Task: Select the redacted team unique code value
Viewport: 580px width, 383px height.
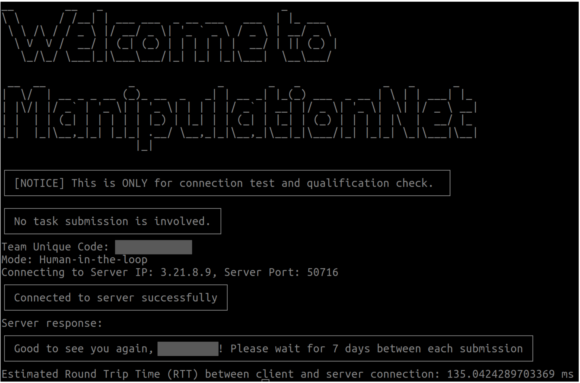Action: pyautogui.click(x=153, y=247)
